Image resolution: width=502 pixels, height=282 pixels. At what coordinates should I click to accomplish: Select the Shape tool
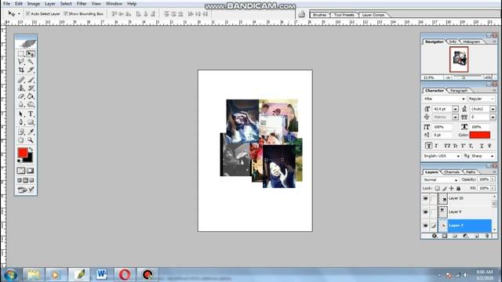pyautogui.click(x=31, y=122)
